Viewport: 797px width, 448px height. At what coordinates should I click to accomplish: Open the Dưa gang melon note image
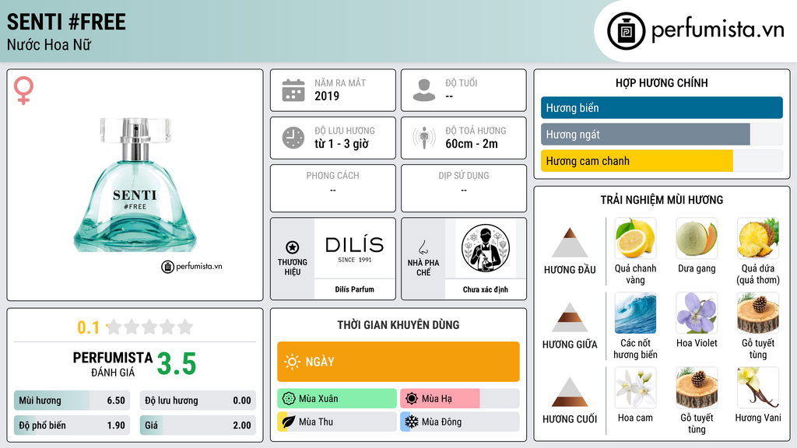697,238
